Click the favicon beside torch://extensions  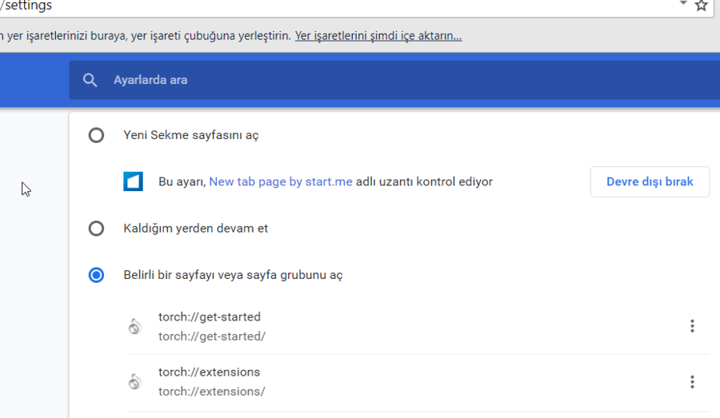(135, 382)
